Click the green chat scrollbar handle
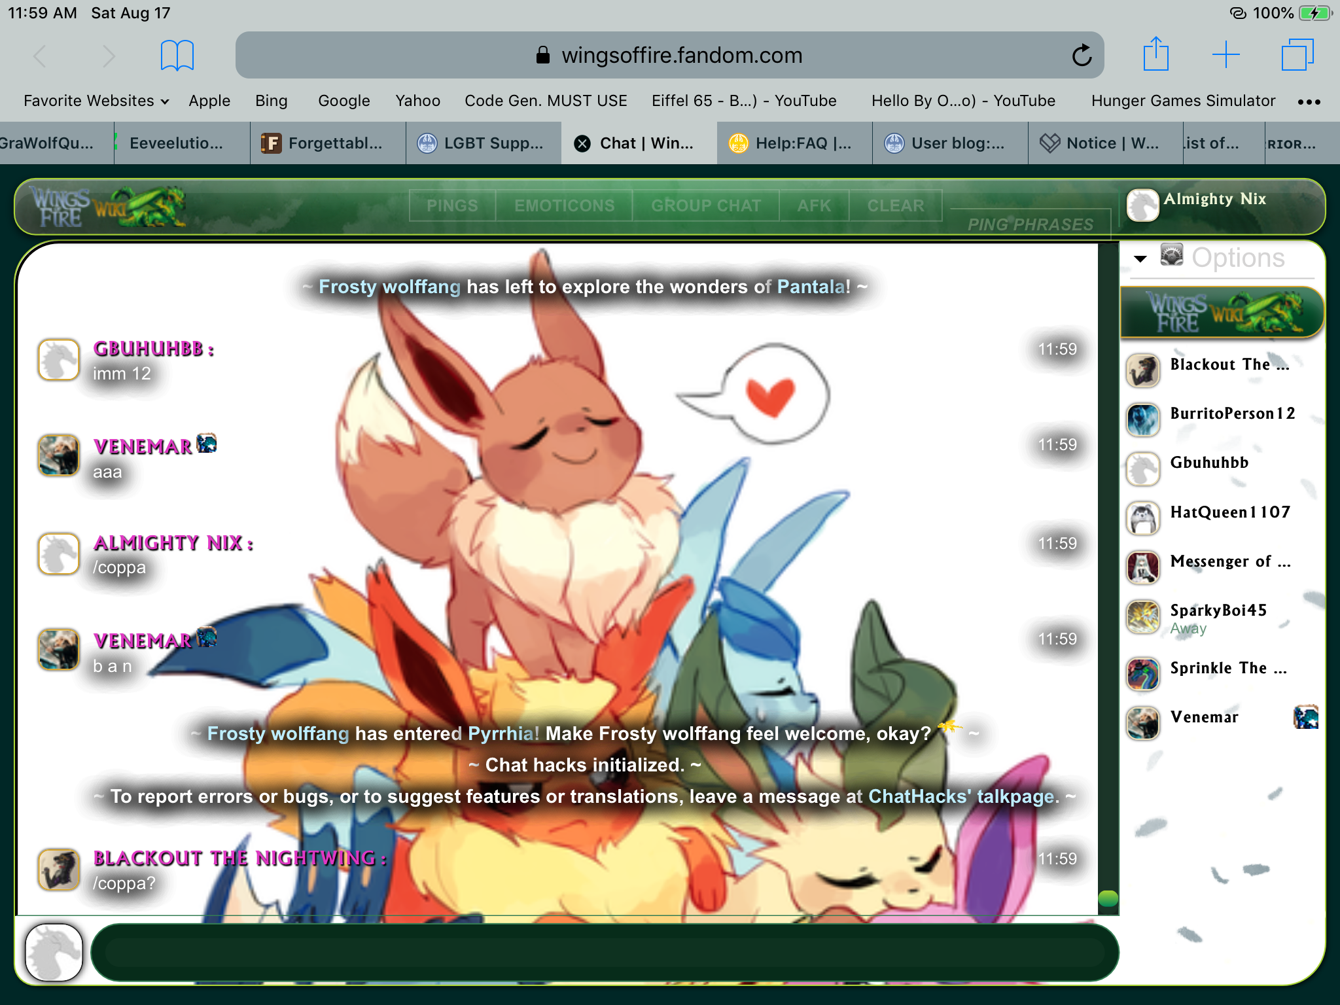Screen dimensions: 1340x1005 pos(1108,898)
